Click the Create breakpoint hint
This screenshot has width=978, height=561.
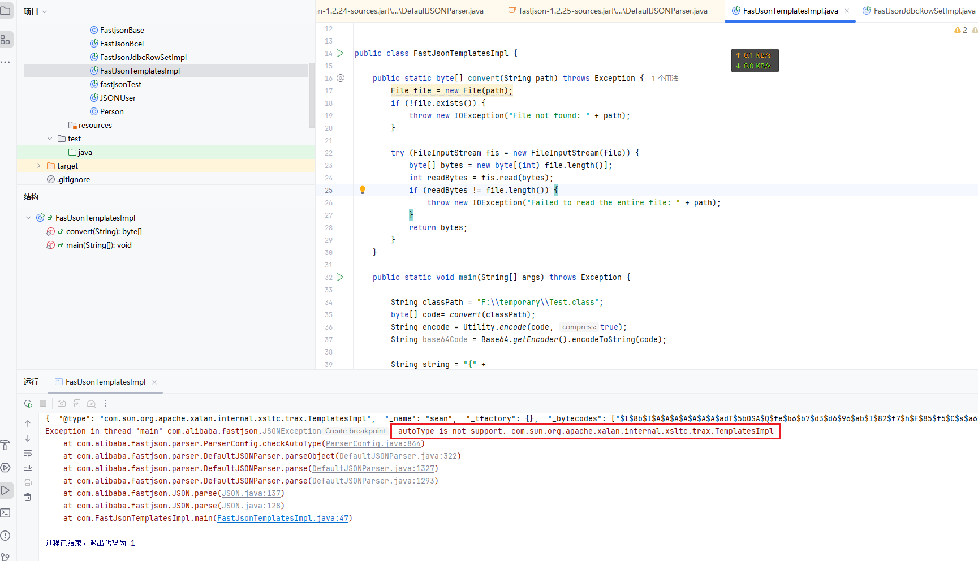(x=355, y=431)
